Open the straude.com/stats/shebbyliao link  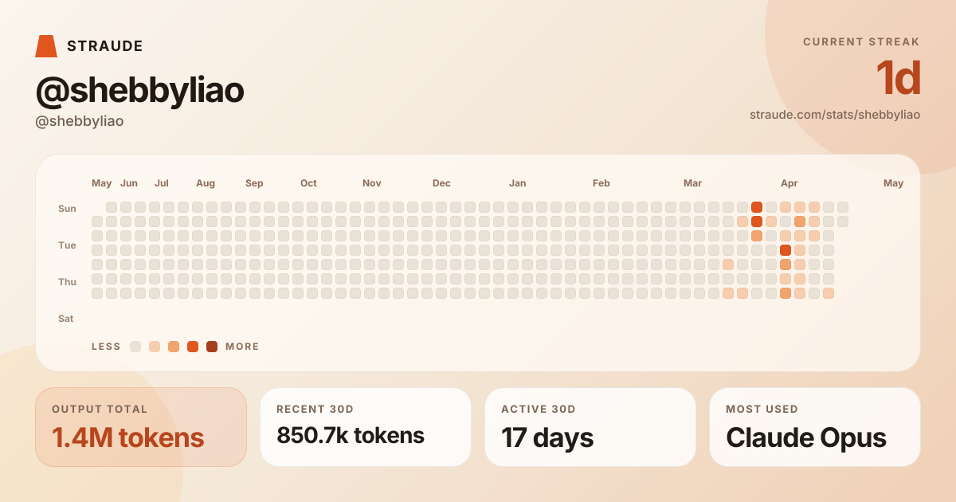tap(835, 115)
